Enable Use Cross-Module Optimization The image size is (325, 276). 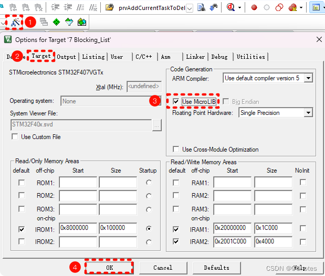(176, 150)
